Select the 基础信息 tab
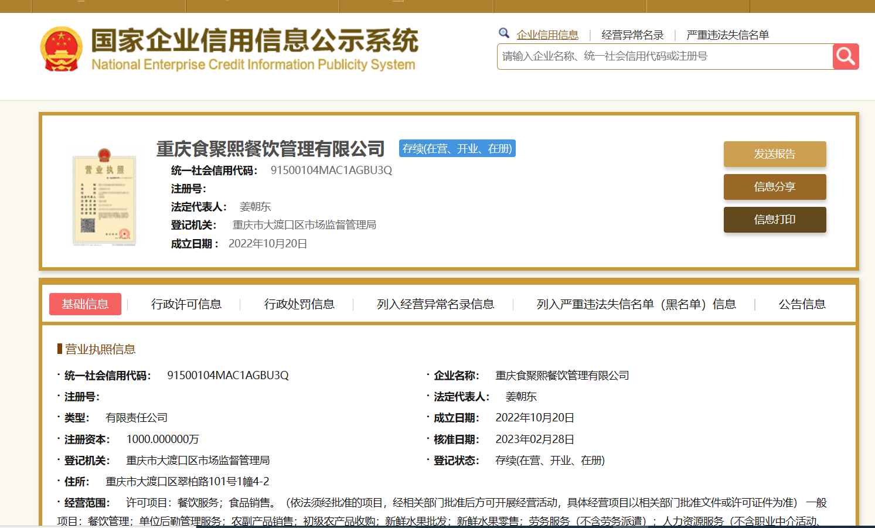The height and width of the screenshot is (528, 875). [x=85, y=304]
